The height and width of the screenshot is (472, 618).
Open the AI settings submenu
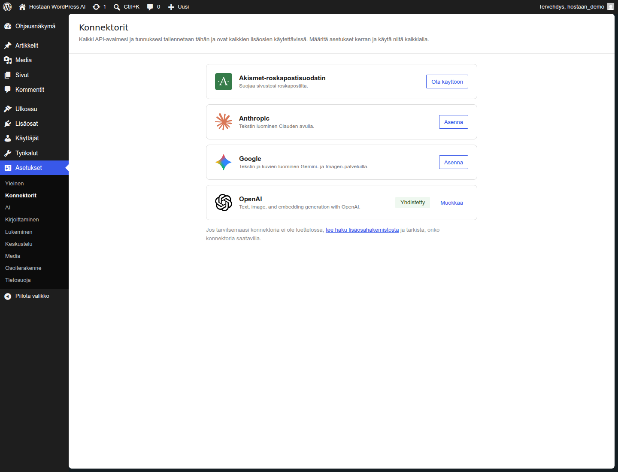[x=8, y=207]
